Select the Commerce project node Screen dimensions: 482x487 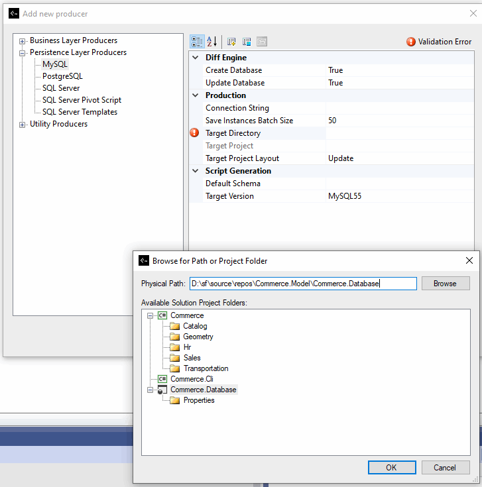[x=187, y=315]
